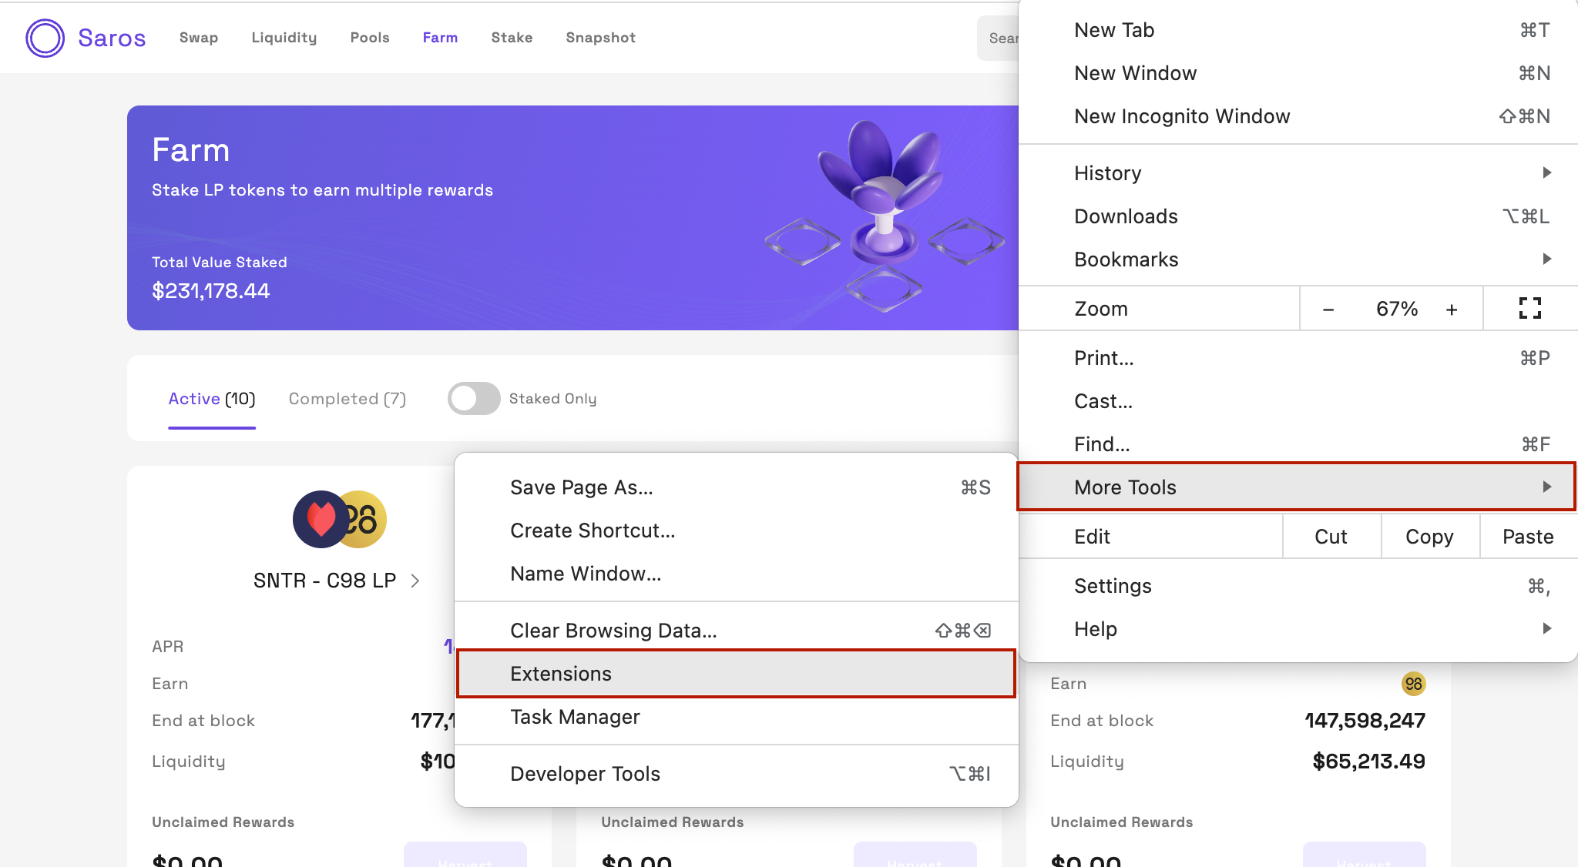This screenshot has height=867, width=1578.
Task: Click the Copy button in Edit row
Action: coord(1429,537)
